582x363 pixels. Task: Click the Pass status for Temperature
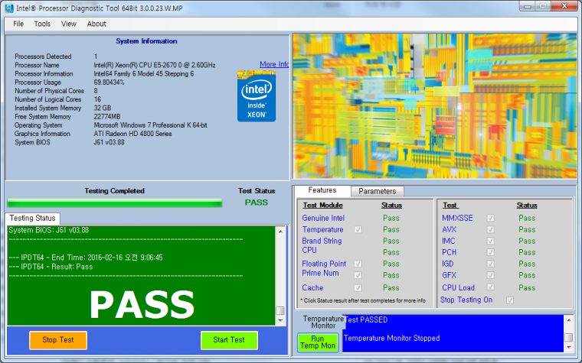391,230
